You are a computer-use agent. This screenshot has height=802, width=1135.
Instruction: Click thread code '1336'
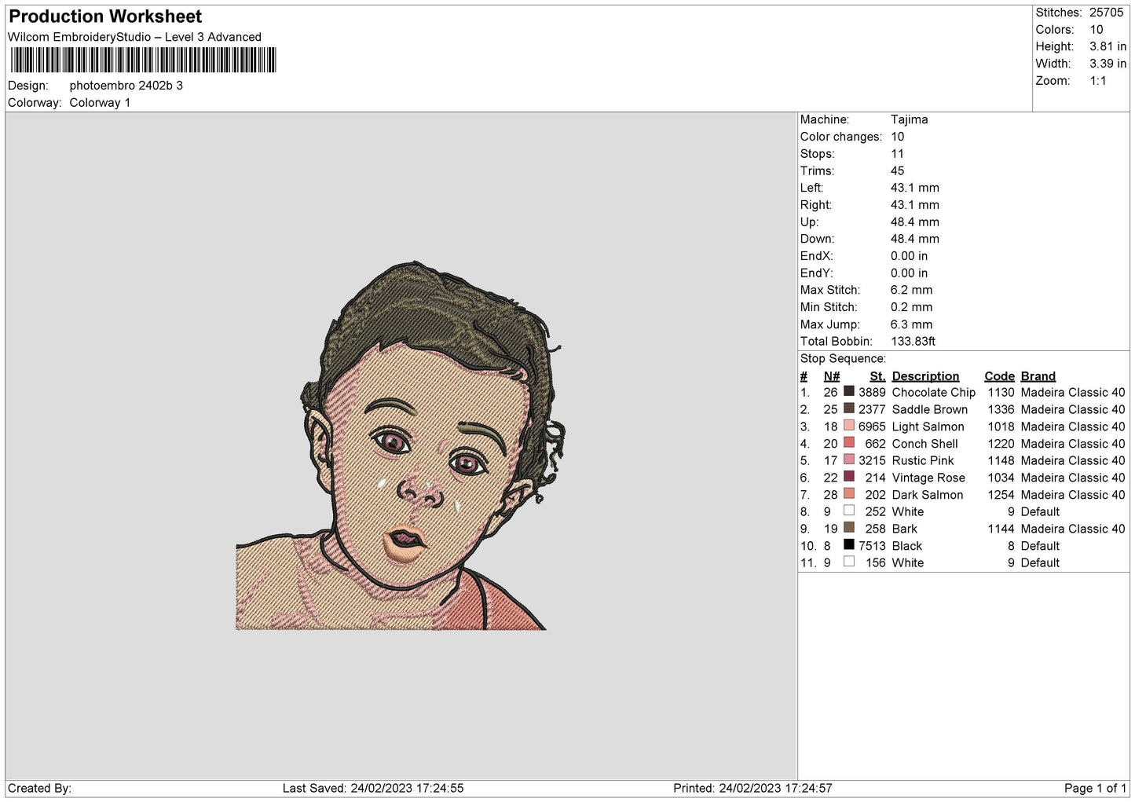(x=1001, y=409)
